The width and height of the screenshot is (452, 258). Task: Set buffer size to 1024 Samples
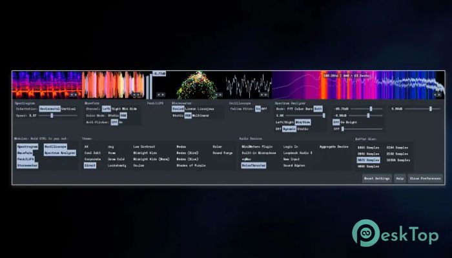tap(368, 148)
